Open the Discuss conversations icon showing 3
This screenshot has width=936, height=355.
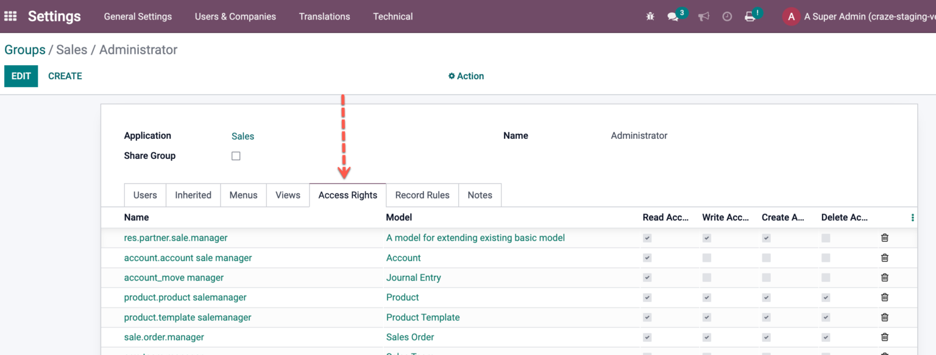673,16
